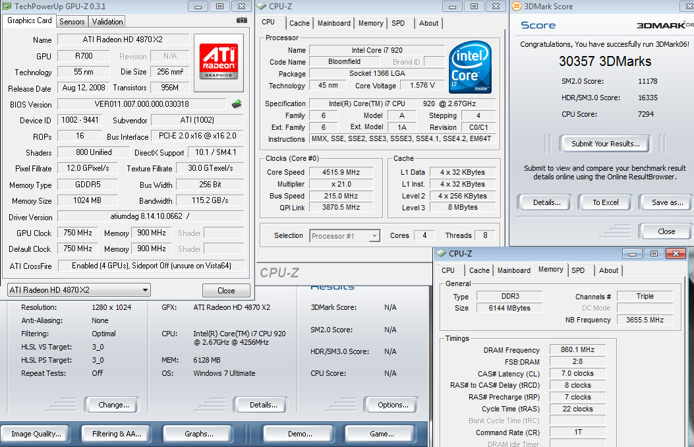Open the Cache tab in lower CPU-Z window
This screenshot has width=694, height=447.
[479, 270]
